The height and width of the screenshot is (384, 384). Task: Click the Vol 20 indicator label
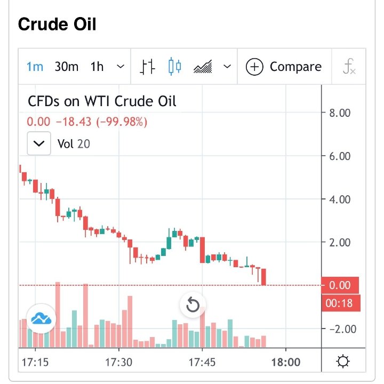74,144
